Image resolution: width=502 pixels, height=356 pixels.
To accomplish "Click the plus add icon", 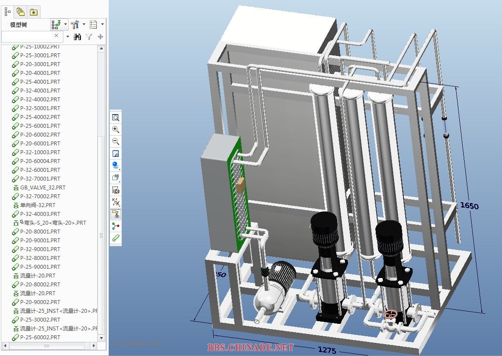I will 100,37.
